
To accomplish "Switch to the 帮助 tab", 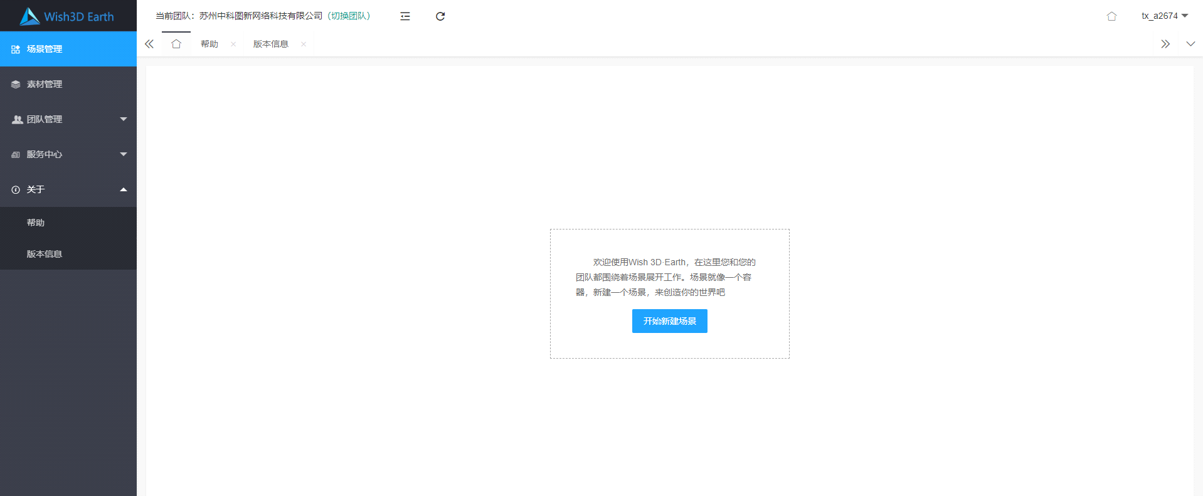I will tap(209, 44).
